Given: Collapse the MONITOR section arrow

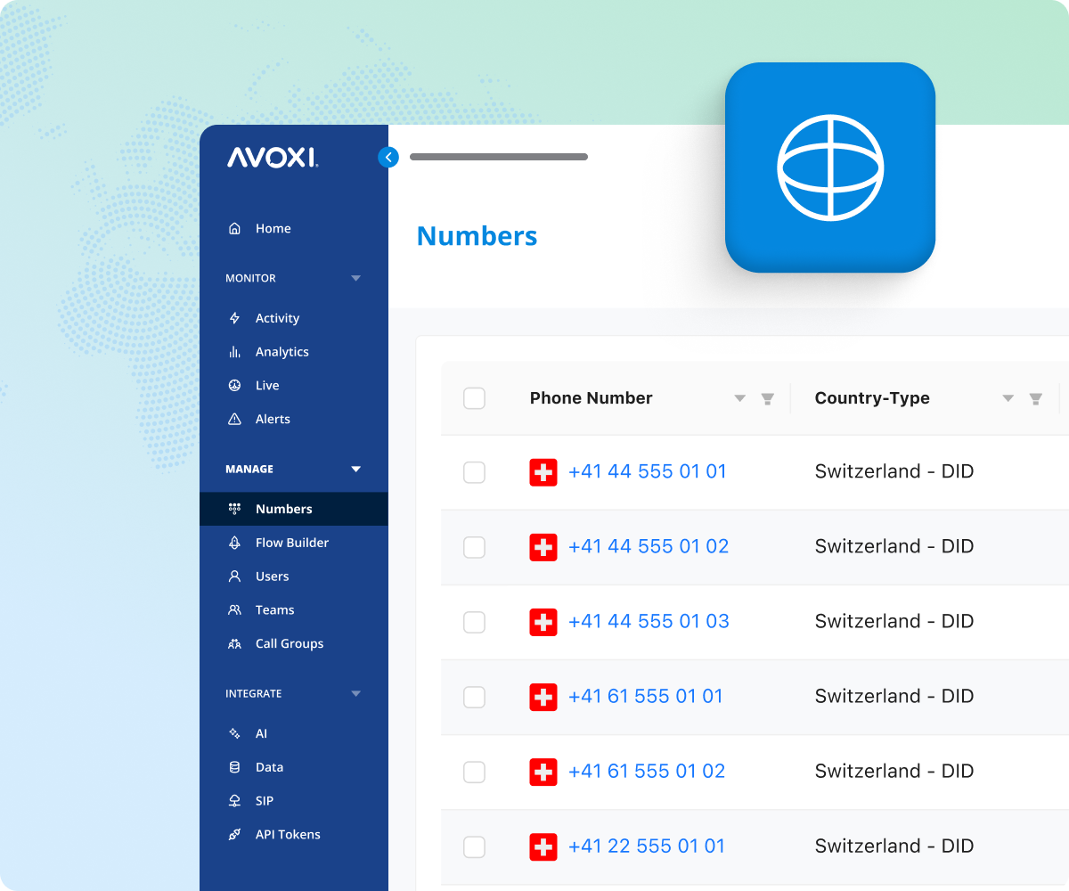Looking at the screenshot, I should coord(356,278).
